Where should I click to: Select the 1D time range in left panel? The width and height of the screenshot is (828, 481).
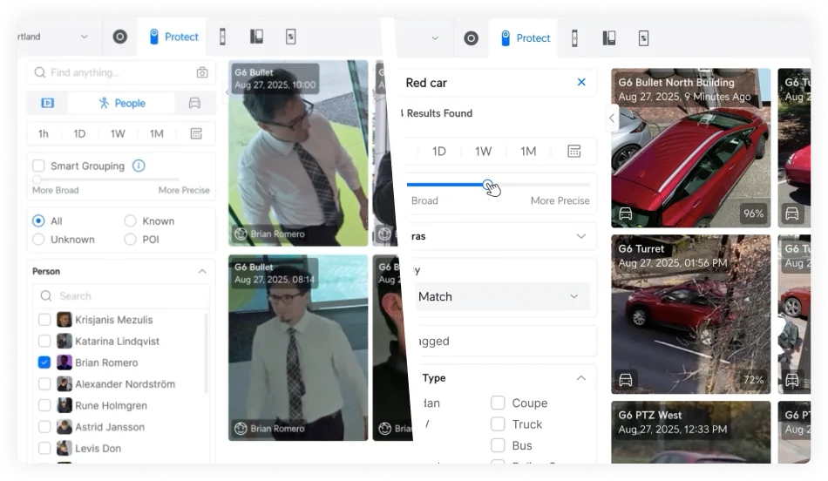click(x=79, y=133)
